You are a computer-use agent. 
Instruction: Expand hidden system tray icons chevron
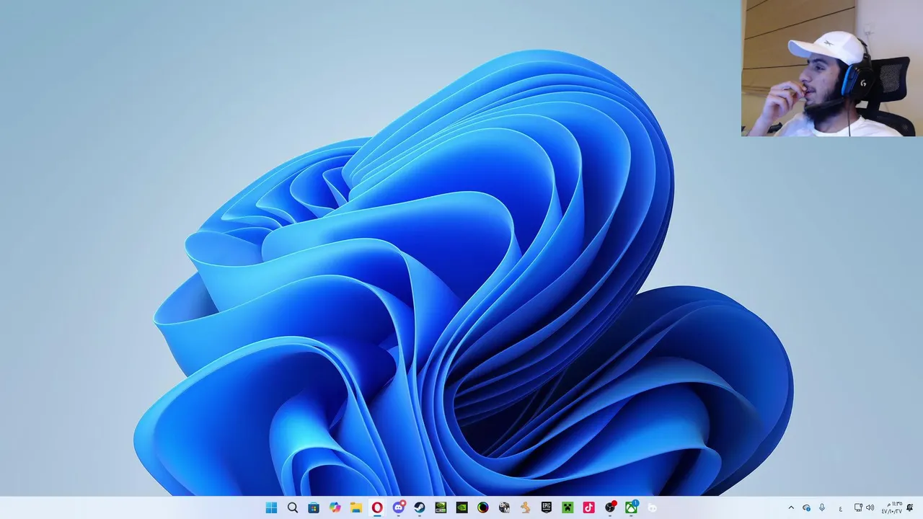tap(791, 508)
